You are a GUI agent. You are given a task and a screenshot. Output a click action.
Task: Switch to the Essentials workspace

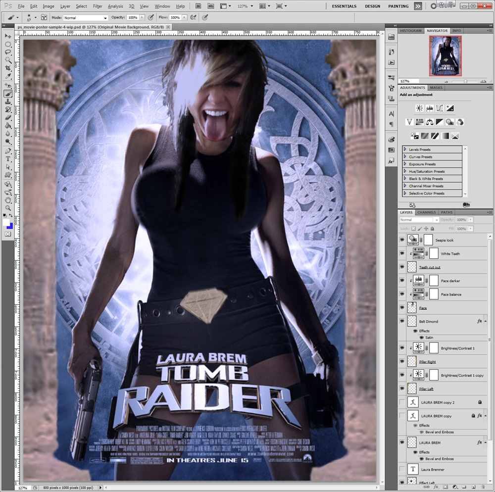click(344, 6)
